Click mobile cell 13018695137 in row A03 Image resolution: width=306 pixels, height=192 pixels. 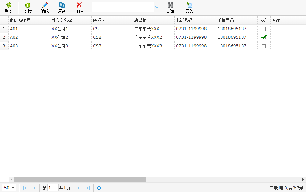click(237, 46)
